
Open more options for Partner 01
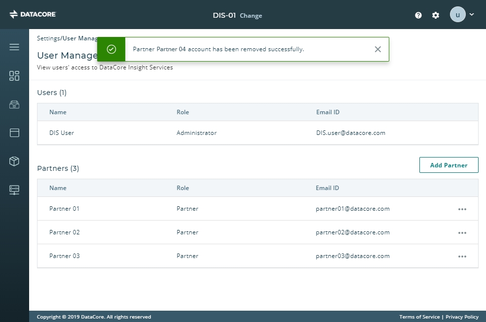[x=462, y=209]
